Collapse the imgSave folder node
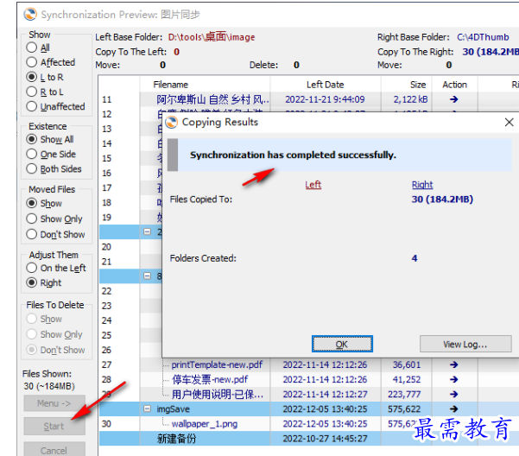This screenshot has width=519, height=456. pyautogui.click(x=148, y=408)
